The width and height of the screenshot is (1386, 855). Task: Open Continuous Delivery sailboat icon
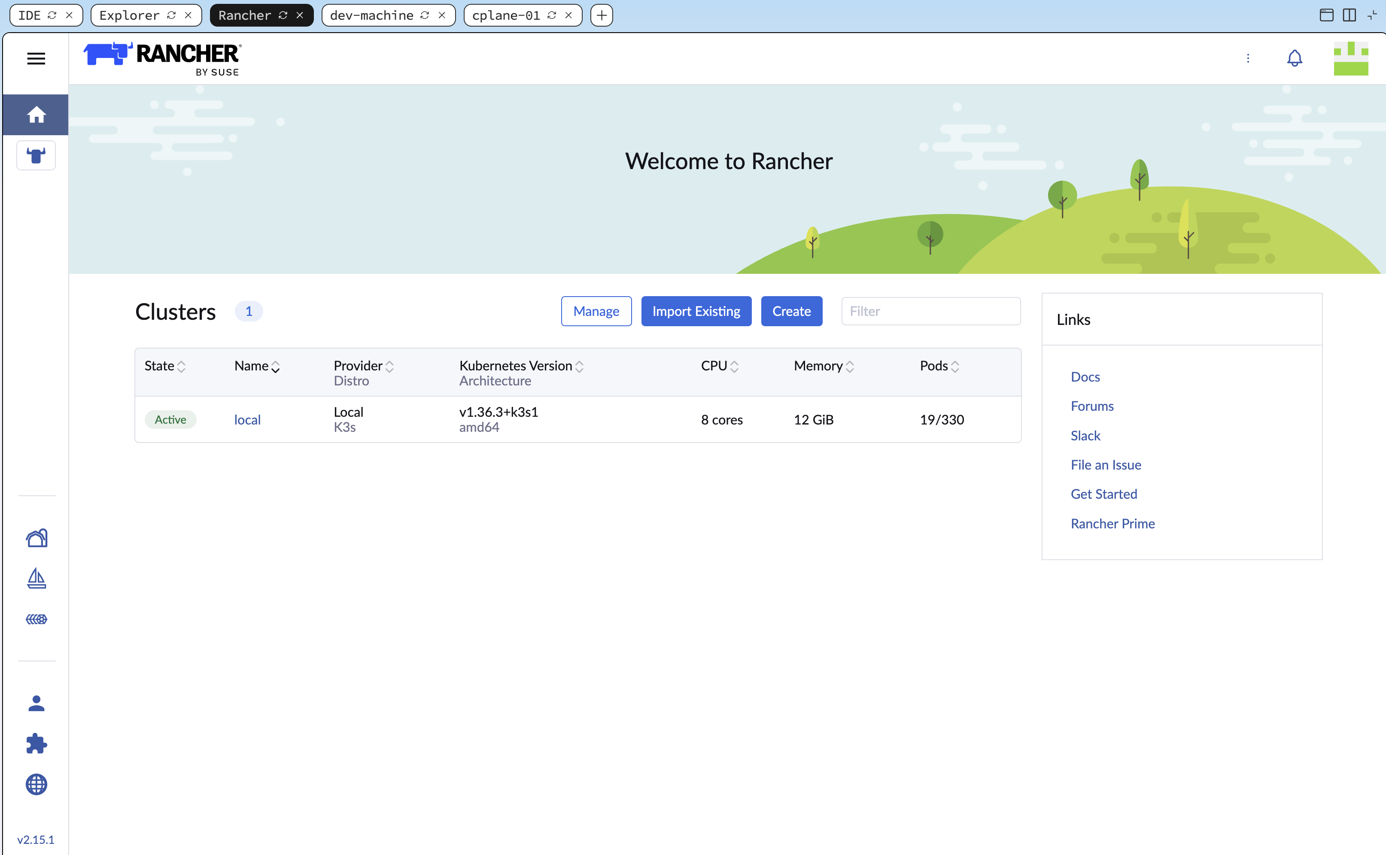click(x=37, y=579)
